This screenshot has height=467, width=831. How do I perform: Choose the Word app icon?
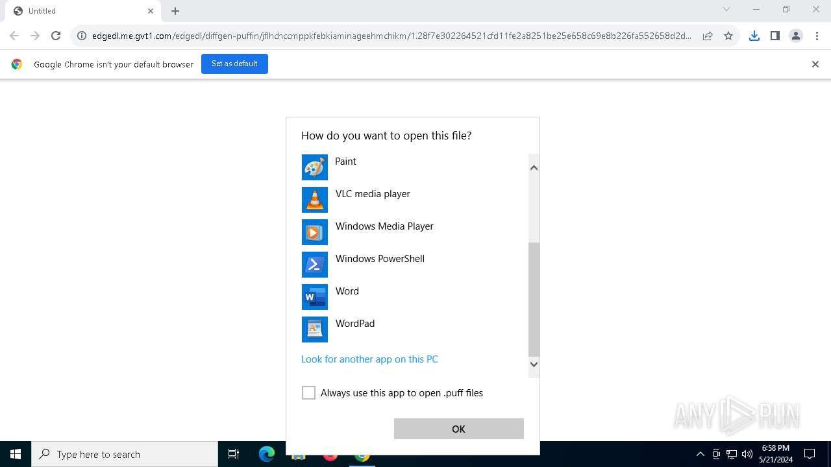click(315, 297)
